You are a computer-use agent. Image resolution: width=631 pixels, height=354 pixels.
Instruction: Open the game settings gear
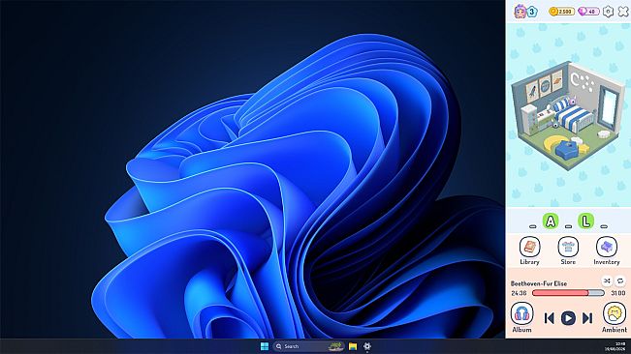pos(608,12)
